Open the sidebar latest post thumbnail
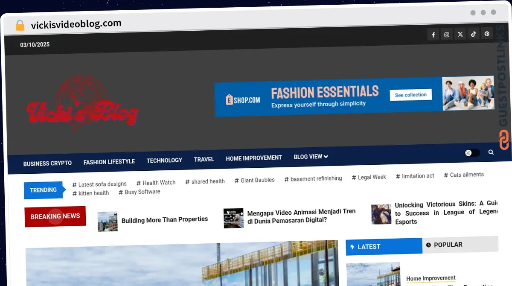Viewport: 512px width, 286px height. tap(373, 274)
